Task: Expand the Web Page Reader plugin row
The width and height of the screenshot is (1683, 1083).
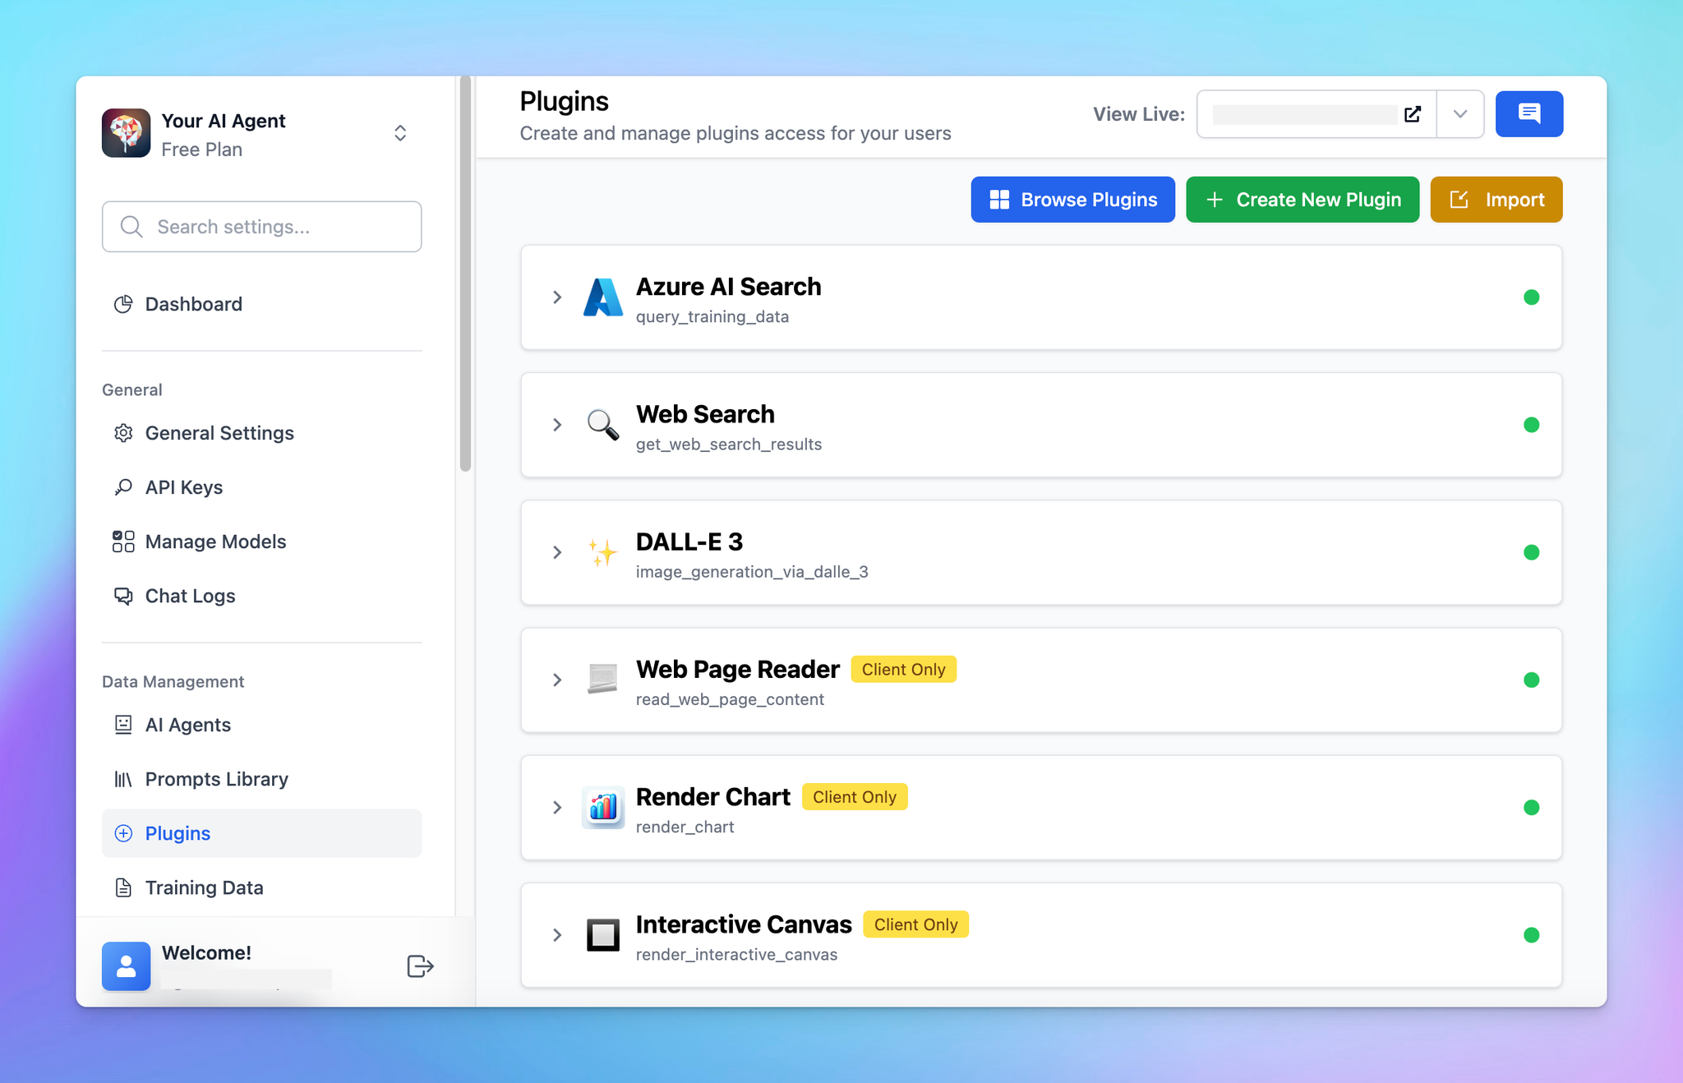Action: pyautogui.click(x=557, y=680)
